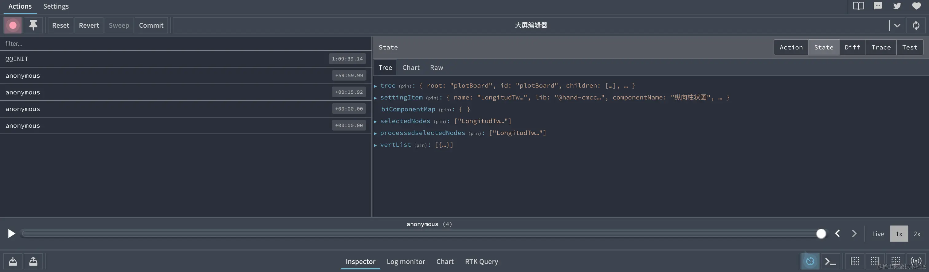Switch to the bottom Chart monitor tab

pos(445,262)
